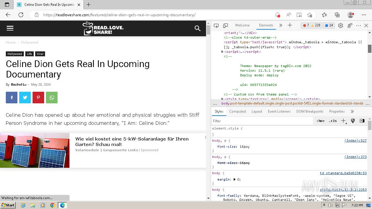Open tab actions menu icon
The image size is (372, 209).
(7, 4)
